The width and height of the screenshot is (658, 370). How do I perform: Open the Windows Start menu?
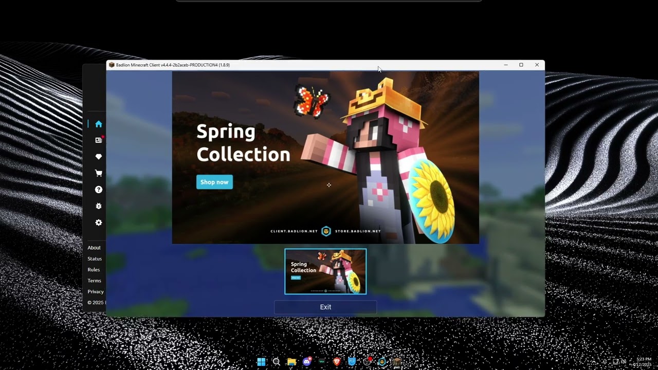pos(261,362)
